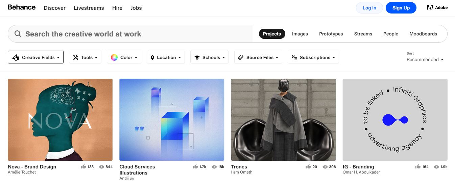Select the Moodboards tab
Screen dimensions: 455x186
(x=423, y=34)
